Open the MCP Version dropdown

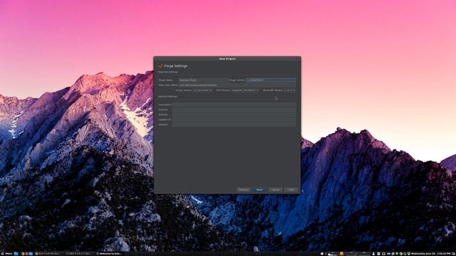coord(245,90)
